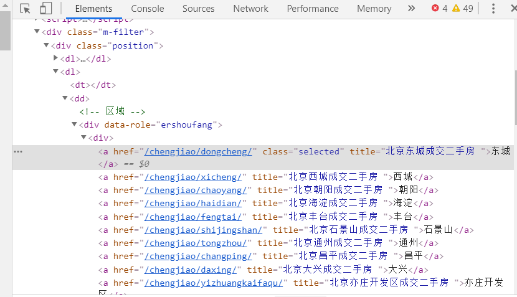Click the yellow warning count indicator
This screenshot has height=297, width=517.
[x=463, y=8]
